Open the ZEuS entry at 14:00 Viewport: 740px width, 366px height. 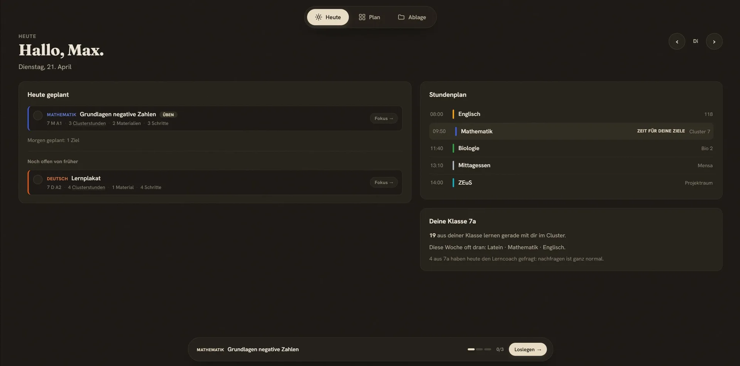coord(571,183)
